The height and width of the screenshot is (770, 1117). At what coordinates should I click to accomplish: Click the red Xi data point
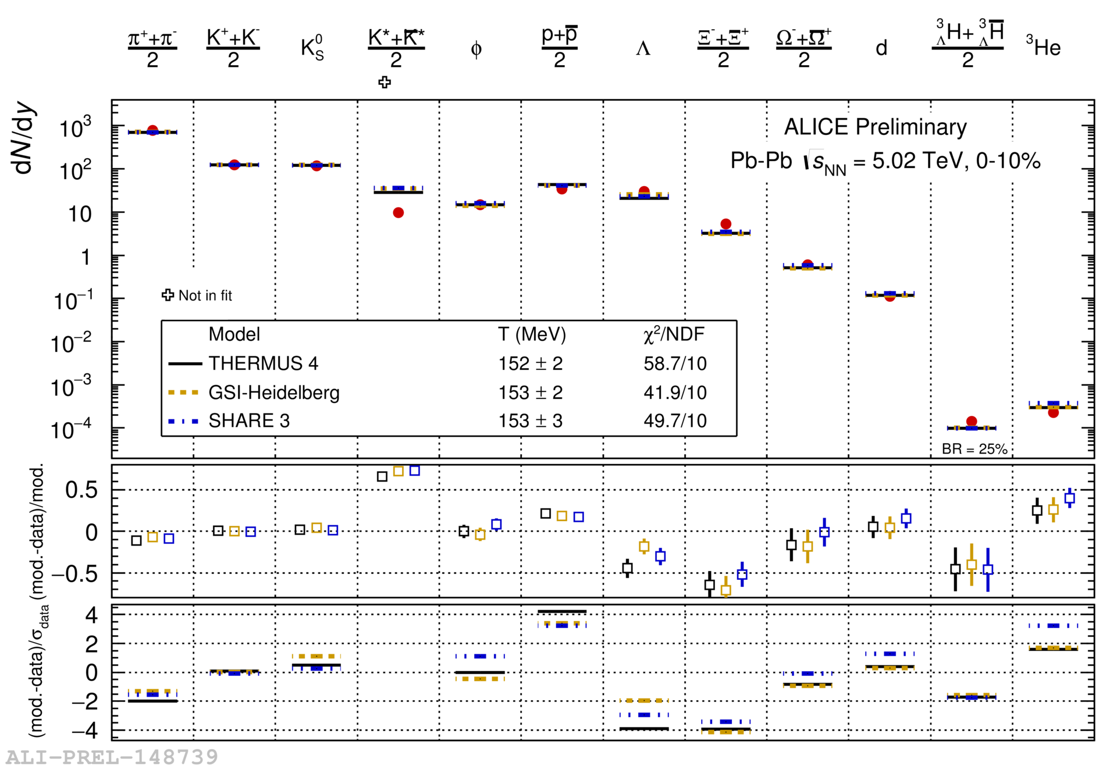tap(725, 224)
